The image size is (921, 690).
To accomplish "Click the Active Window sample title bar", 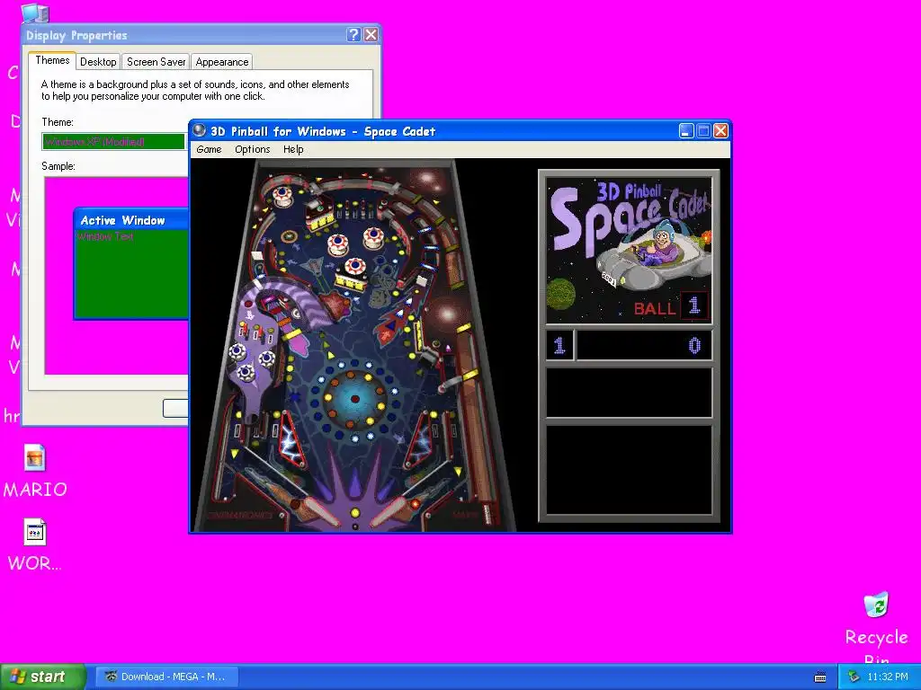I will coord(133,220).
